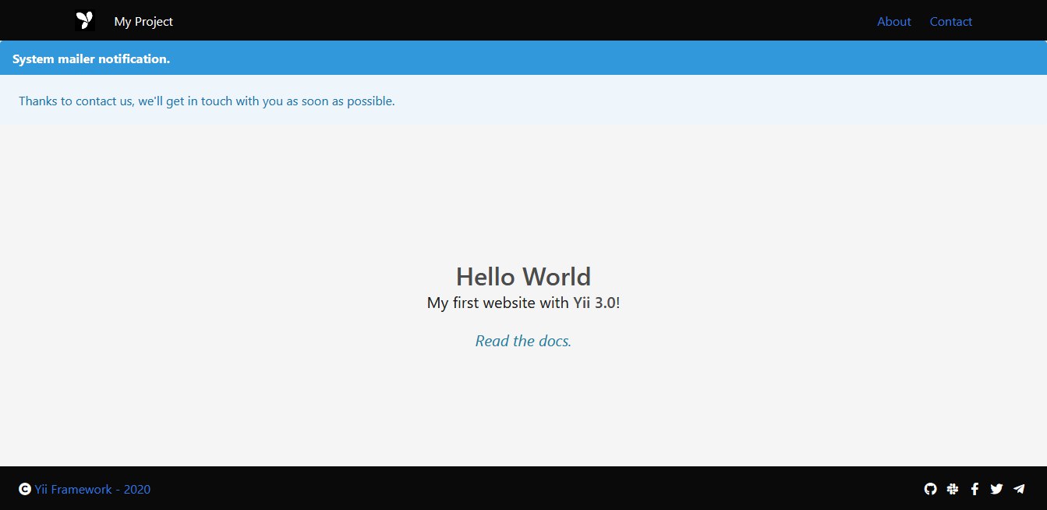Click the System mailer notification header
The image size is (1047, 510).
(x=523, y=58)
